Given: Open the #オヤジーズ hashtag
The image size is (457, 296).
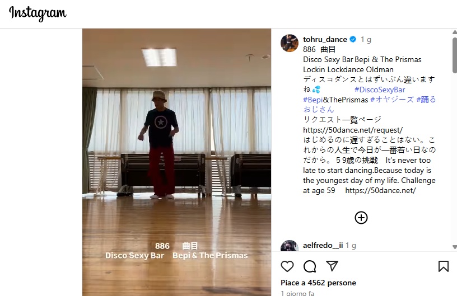Looking at the screenshot, I should coord(391,100).
